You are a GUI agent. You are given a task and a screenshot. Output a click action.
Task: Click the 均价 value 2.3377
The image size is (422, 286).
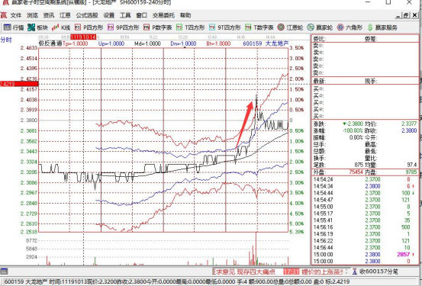(x=409, y=124)
